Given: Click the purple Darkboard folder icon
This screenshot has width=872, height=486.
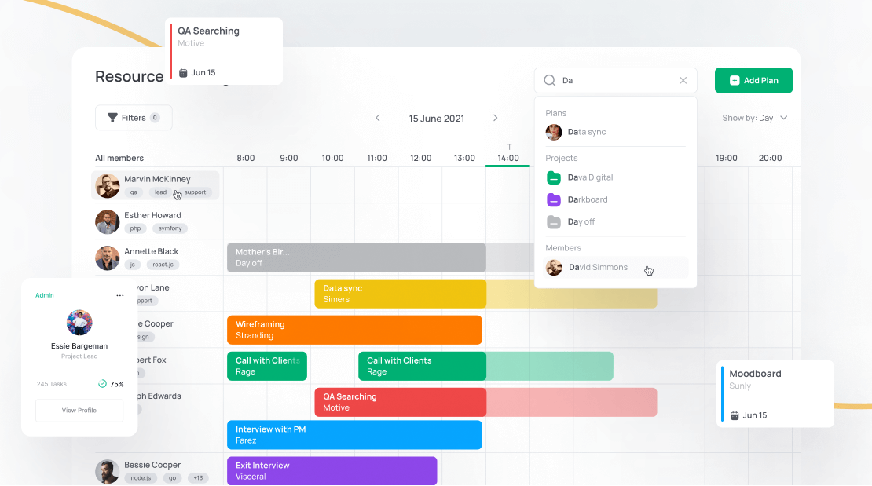Looking at the screenshot, I should click(x=553, y=199).
